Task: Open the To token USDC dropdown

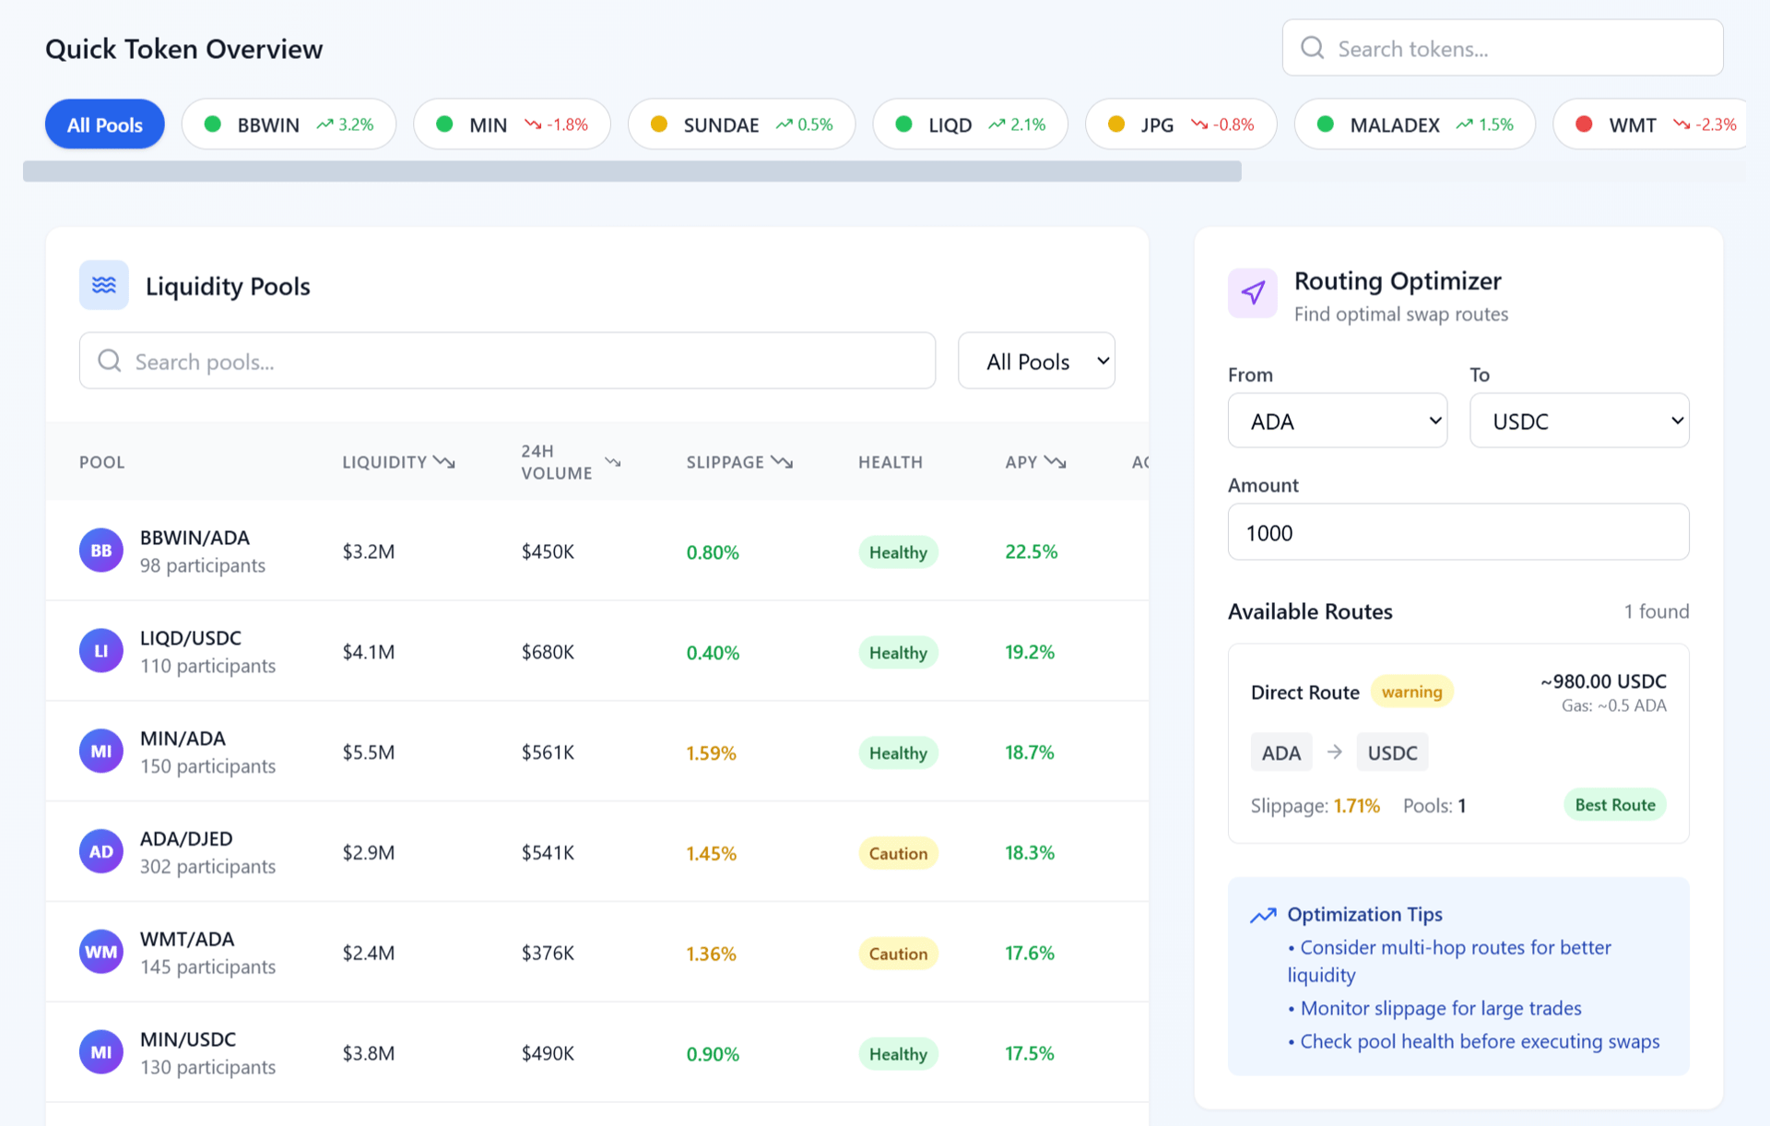Action: [1578, 421]
